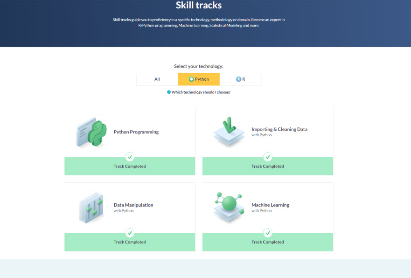Keep Python selected in the technology switcher
The width and height of the screenshot is (411, 278).
(198, 79)
